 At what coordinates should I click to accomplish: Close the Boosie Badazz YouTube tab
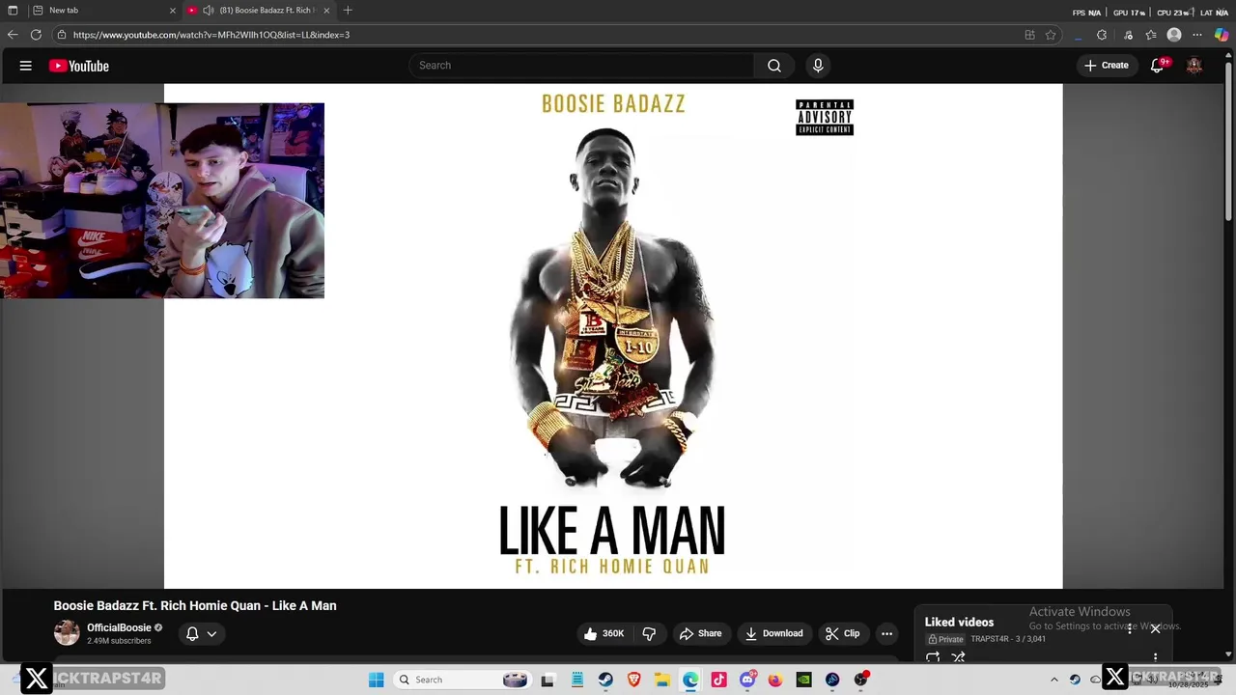tap(326, 10)
